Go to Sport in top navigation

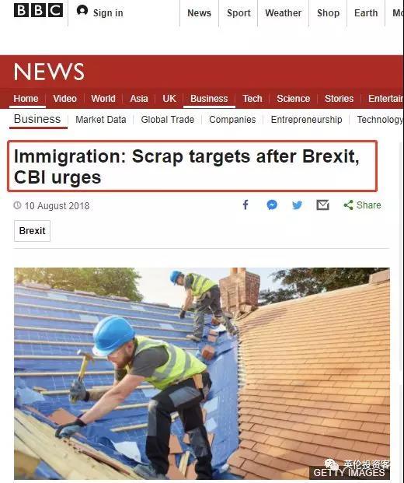(239, 13)
